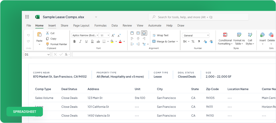Undo the last action

[28, 35]
